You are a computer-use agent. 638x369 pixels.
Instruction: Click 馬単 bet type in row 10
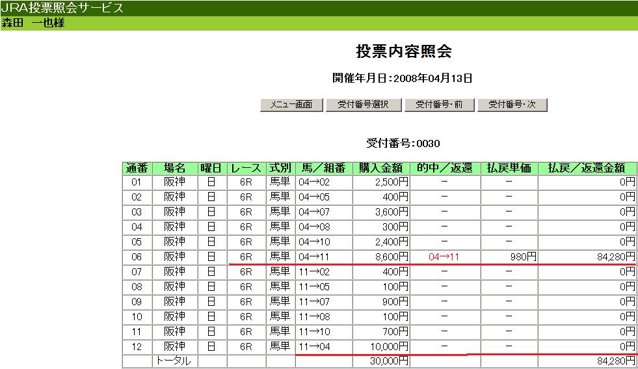coord(280,317)
